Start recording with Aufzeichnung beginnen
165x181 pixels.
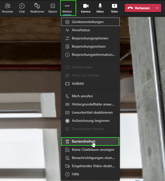click(x=90, y=121)
